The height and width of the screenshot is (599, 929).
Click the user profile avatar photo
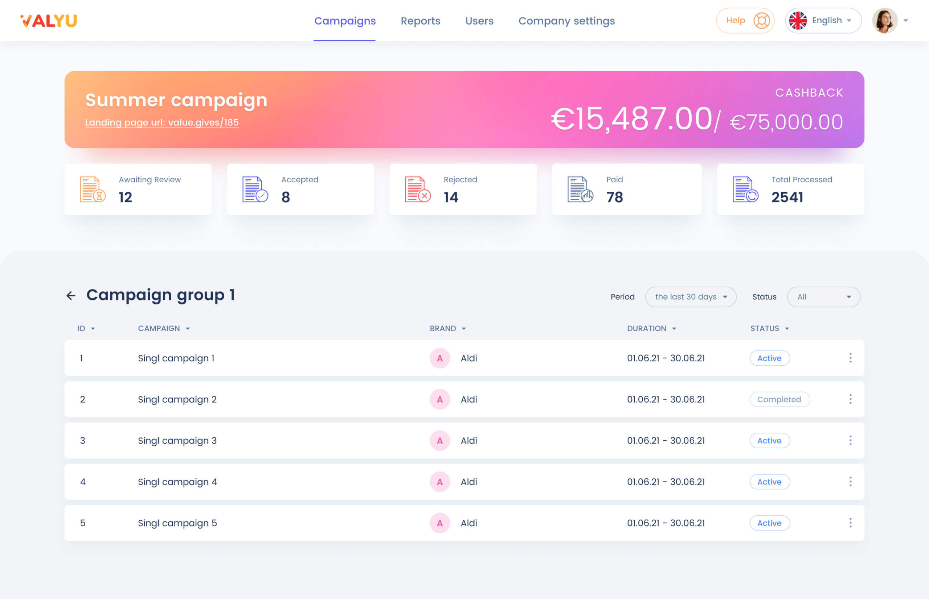[x=885, y=21]
